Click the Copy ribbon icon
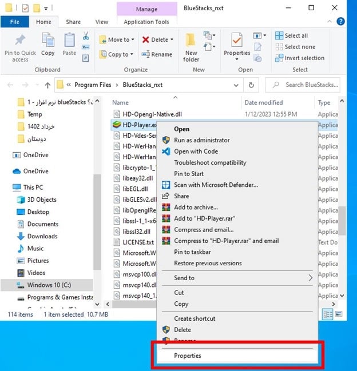 (48, 40)
